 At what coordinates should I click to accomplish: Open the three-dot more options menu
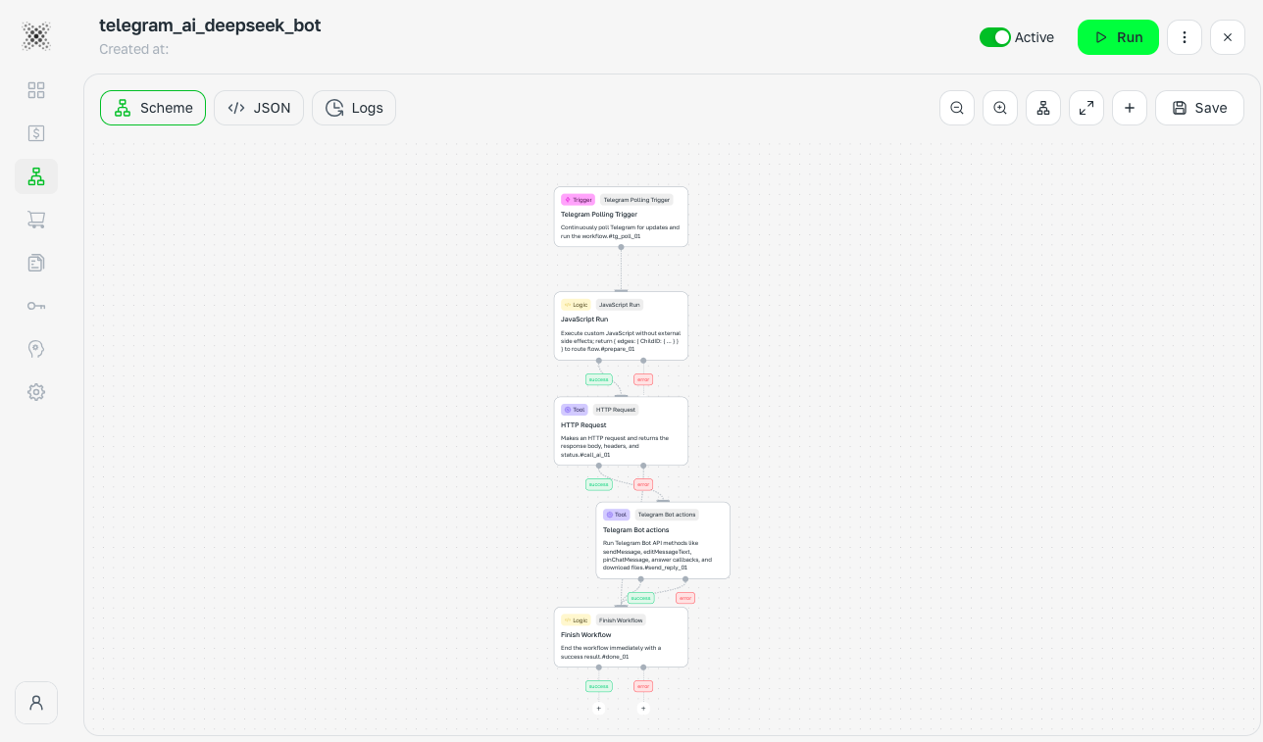1185,37
